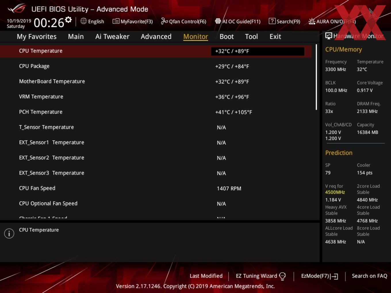Click Last Modified button

tap(206, 276)
